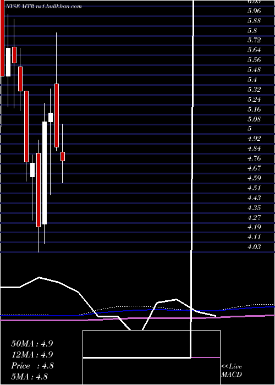Click the 4.35 price axis label

click(254, 208)
